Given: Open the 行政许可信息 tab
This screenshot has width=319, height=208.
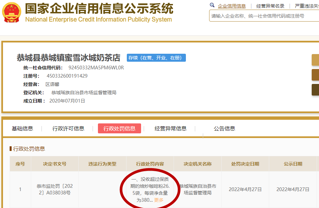Looking at the screenshot, I should coord(68,128).
